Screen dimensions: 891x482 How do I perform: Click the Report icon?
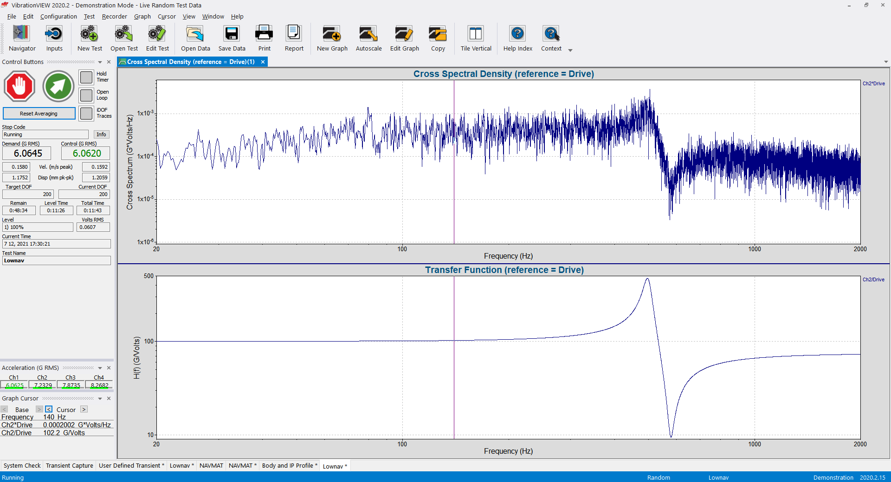coord(294,38)
